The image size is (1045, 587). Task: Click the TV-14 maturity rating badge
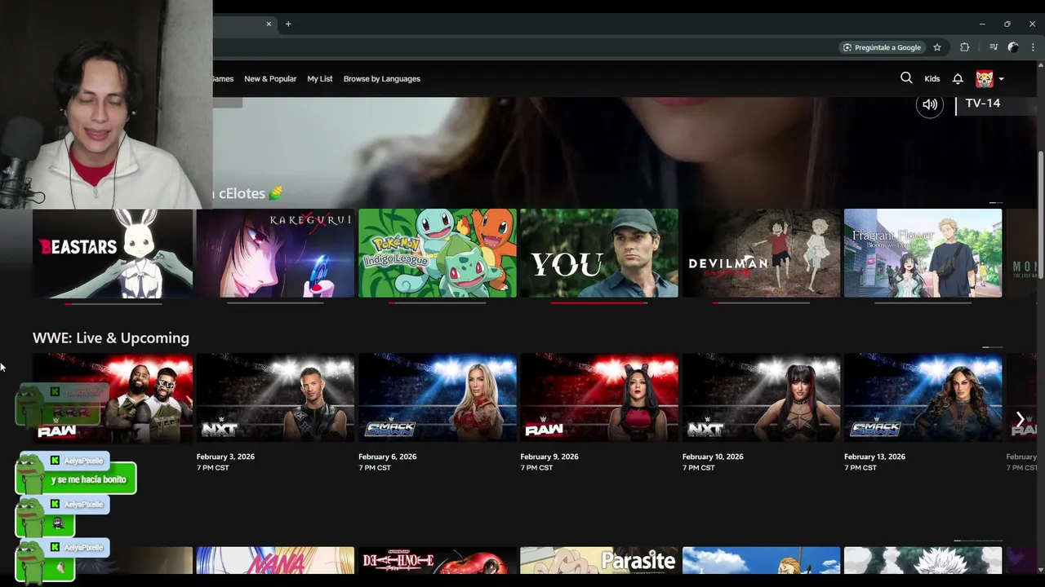(x=983, y=104)
